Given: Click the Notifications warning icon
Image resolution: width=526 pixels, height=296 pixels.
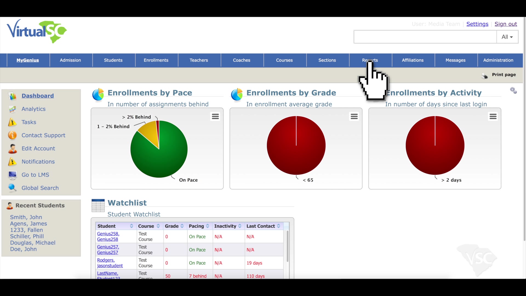Looking at the screenshot, I should click(x=12, y=162).
